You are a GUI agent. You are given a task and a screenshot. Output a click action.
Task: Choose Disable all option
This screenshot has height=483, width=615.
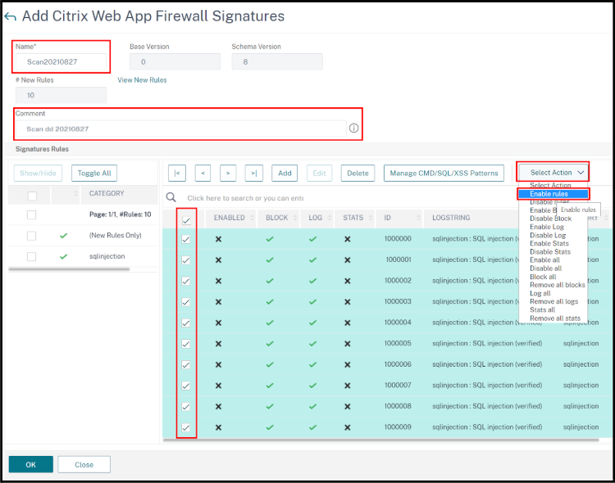pos(545,269)
